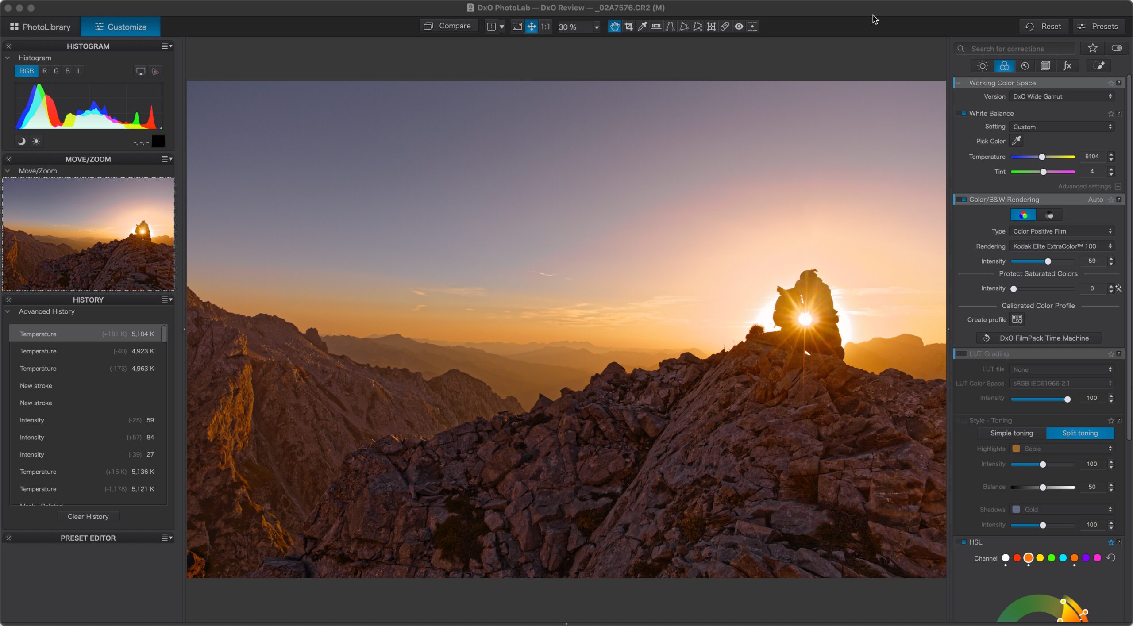1133x626 pixels.
Task: Click the Pick Color eyedropper in White Balance
Action: [1016, 141]
